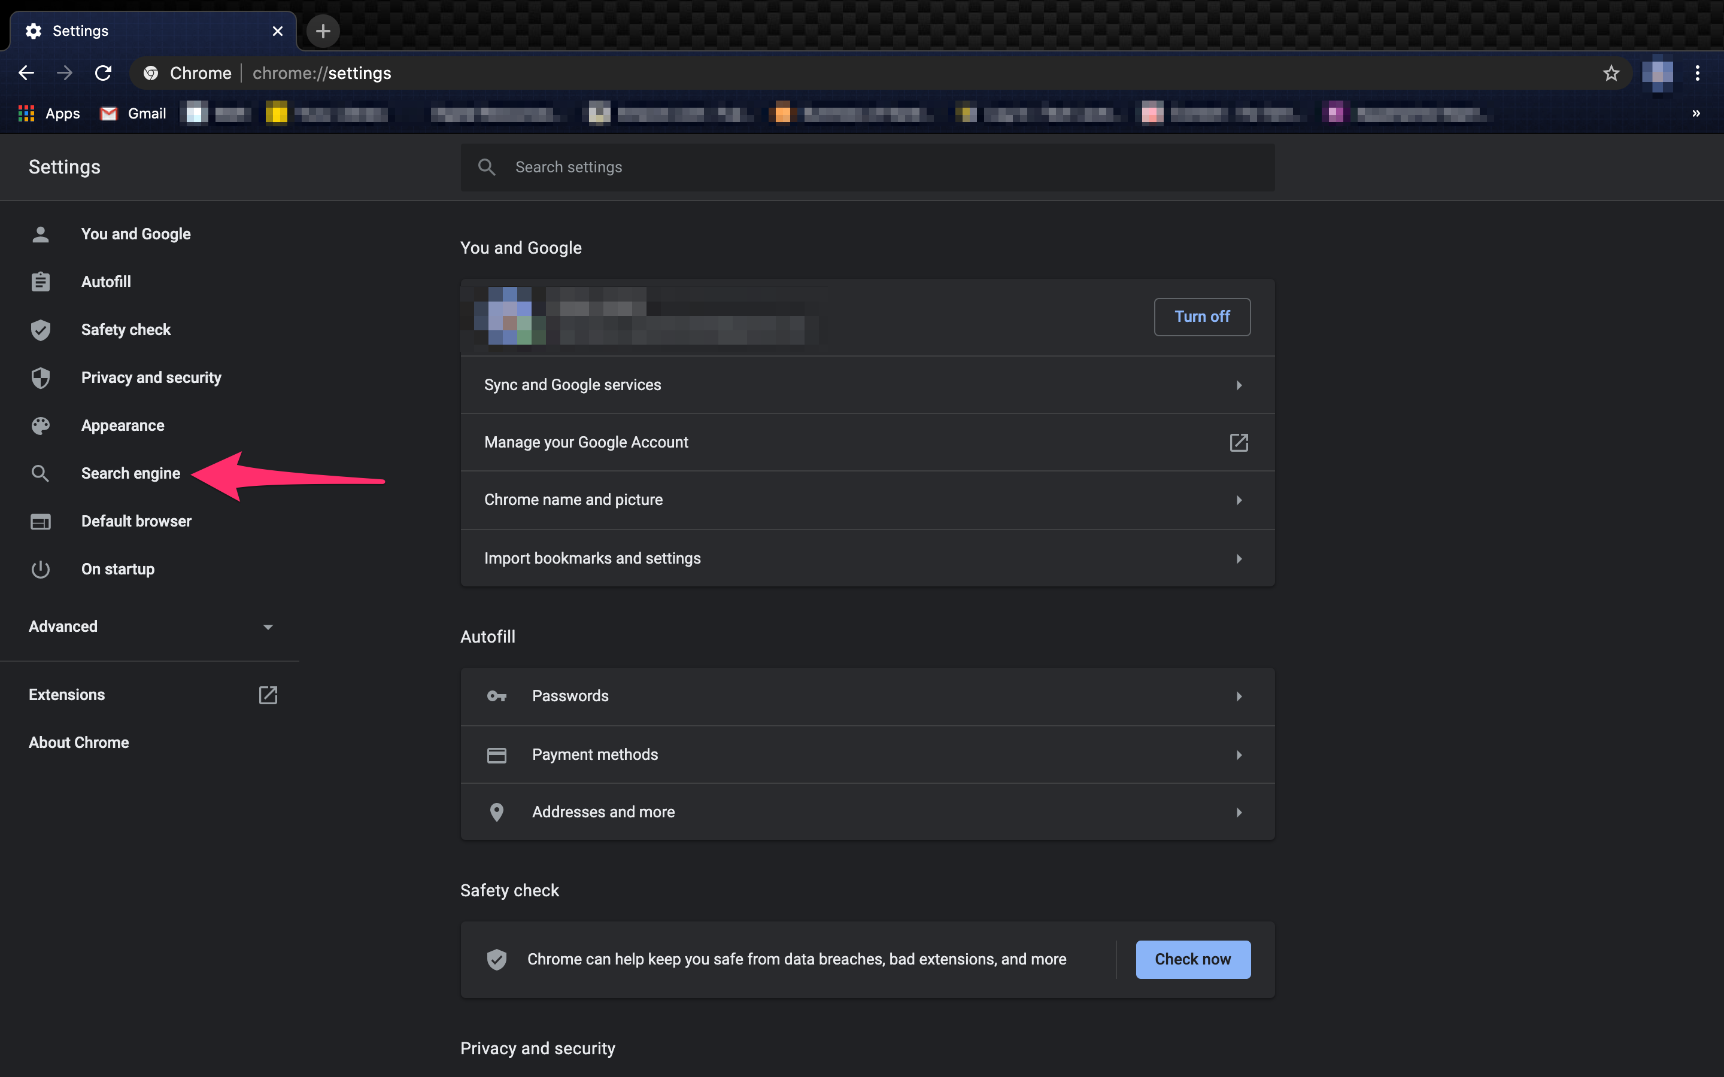The image size is (1724, 1077).
Task: Open Payment methods row
Action: click(867, 754)
